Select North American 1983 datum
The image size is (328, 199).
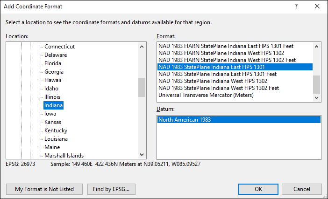[x=239, y=120]
